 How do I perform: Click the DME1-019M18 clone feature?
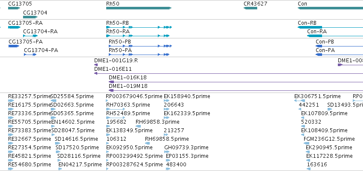pos(236,90)
